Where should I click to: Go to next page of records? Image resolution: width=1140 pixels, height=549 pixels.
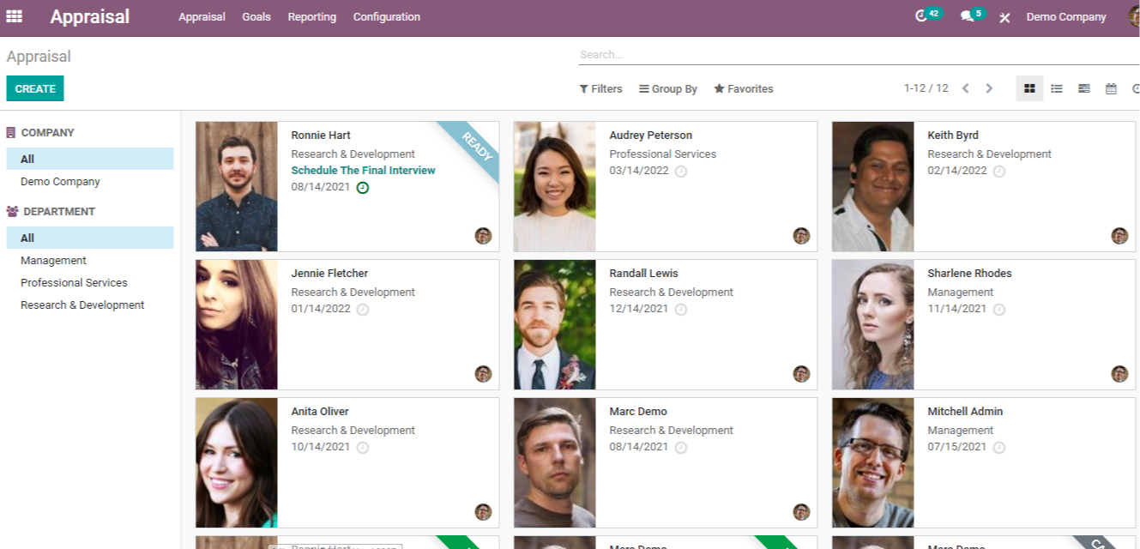point(989,88)
